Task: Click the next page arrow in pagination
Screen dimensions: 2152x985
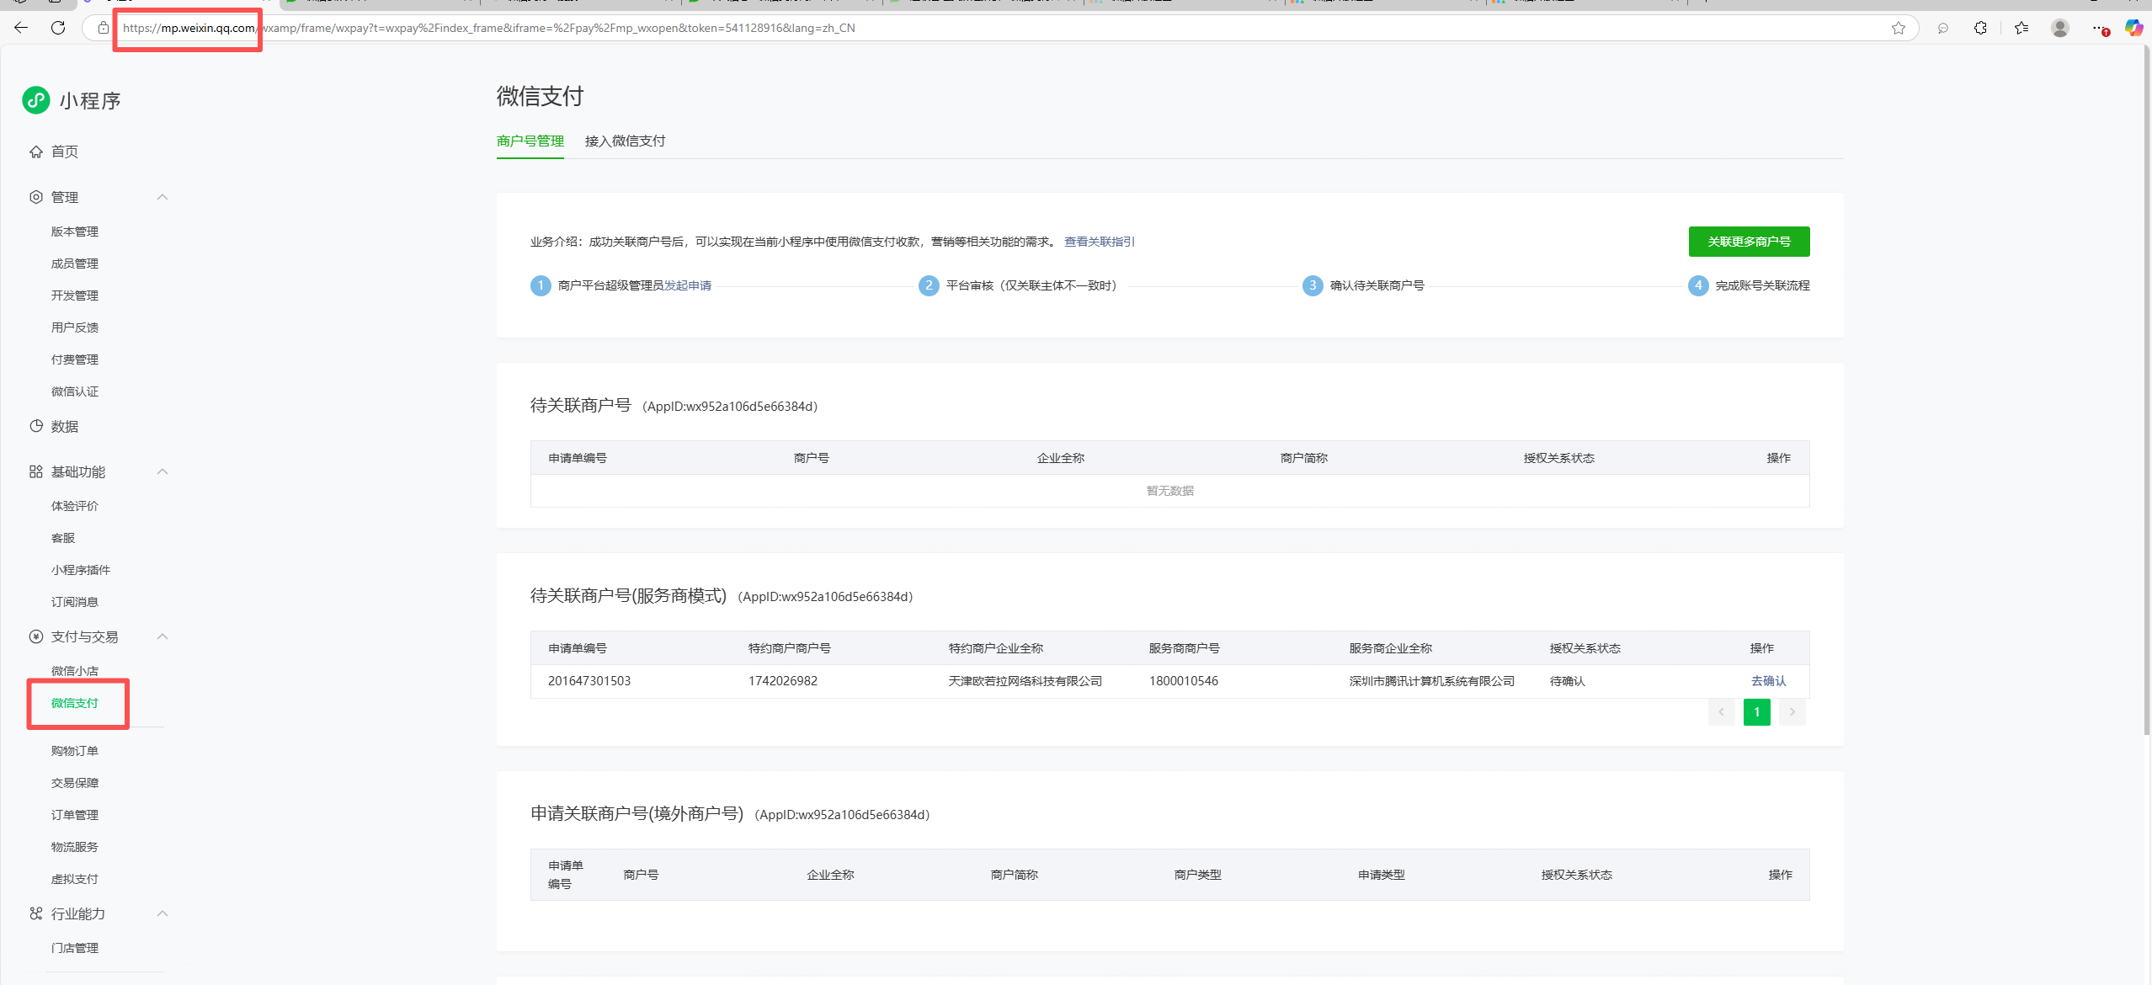Action: tap(1792, 712)
